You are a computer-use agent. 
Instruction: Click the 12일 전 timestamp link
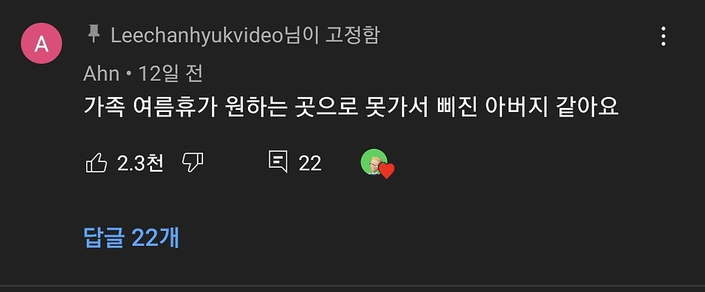[171, 74]
